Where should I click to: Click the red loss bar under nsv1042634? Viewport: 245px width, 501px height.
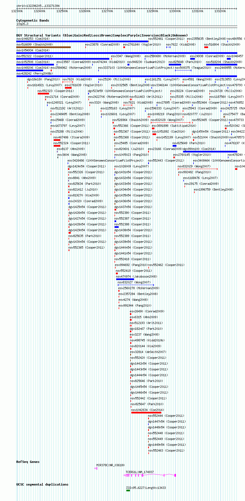click(146, 413)
